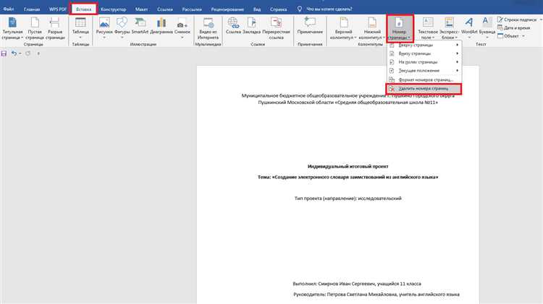Click the Снимок screenshot button

pyautogui.click(x=182, y=28)
